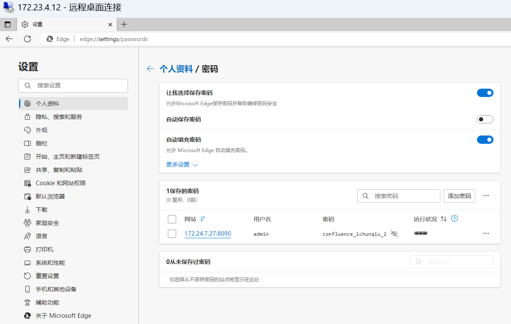Click the 用户名 column header
The width and height of the screenshot is (511, 324).
tap(262, 219)
